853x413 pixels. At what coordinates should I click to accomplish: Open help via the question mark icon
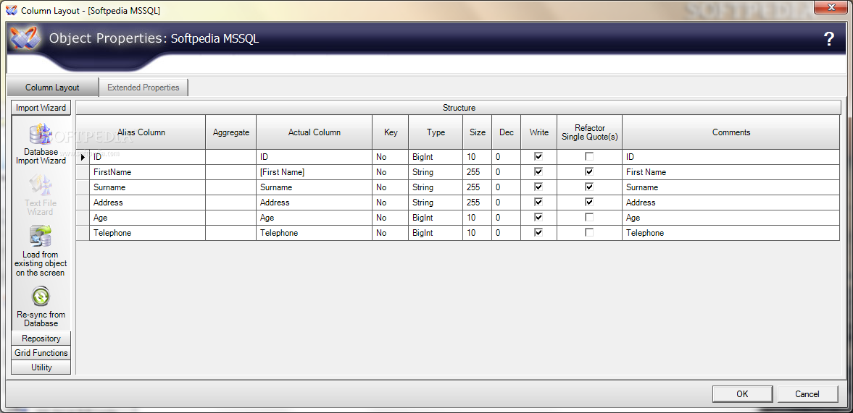[828, 39]
